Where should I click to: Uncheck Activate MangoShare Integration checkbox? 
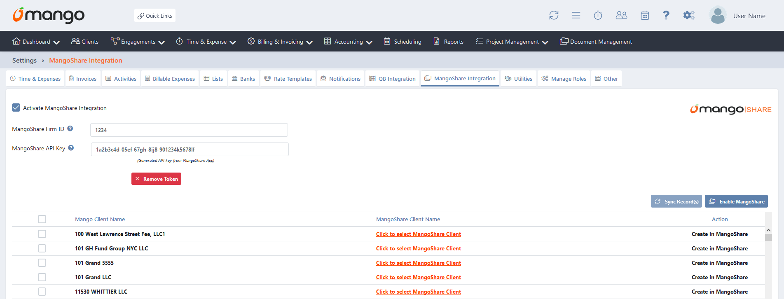[16, 107]
